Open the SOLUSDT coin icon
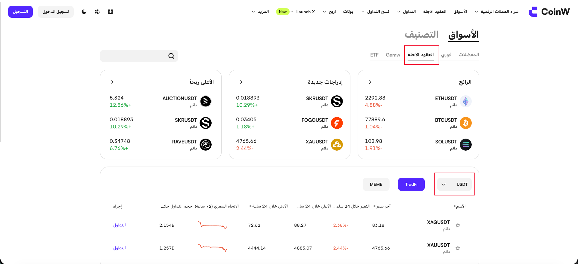Image resolution: width=578 pixels, height=264 pixels. point(466,145)
